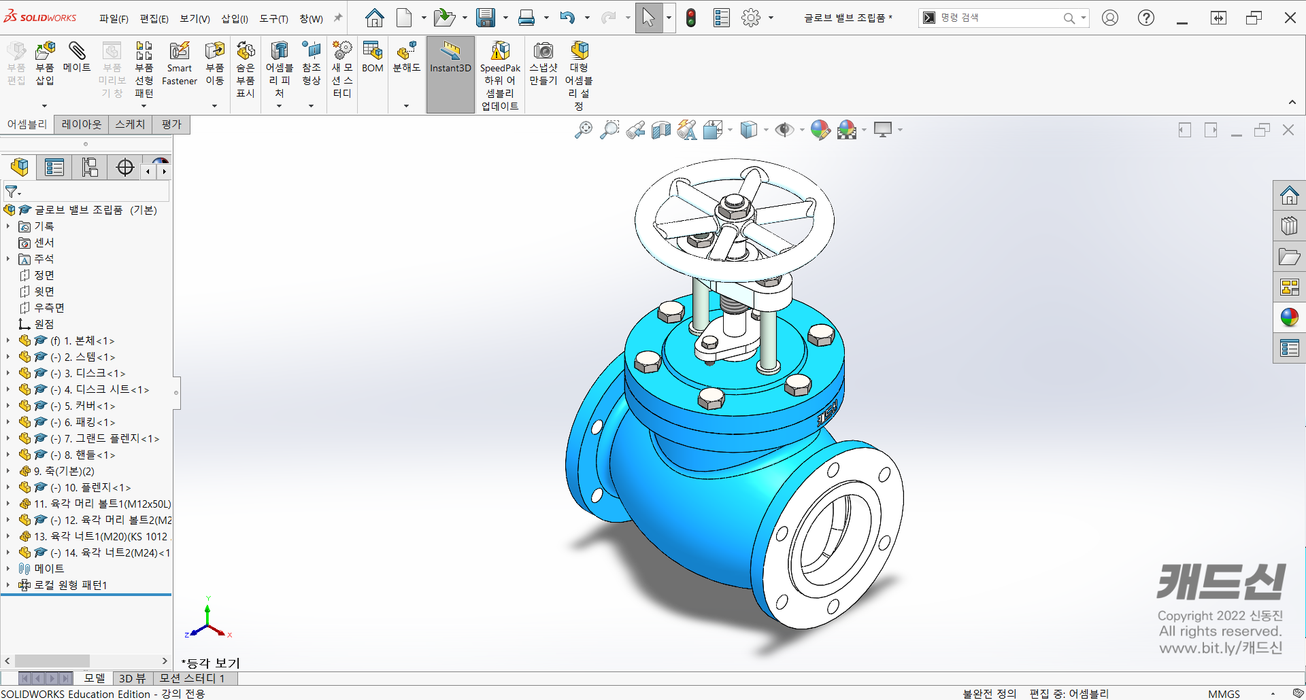Click SpeedPak sub-assembly update icon
1306x700 pixels.
click(500, 51)
